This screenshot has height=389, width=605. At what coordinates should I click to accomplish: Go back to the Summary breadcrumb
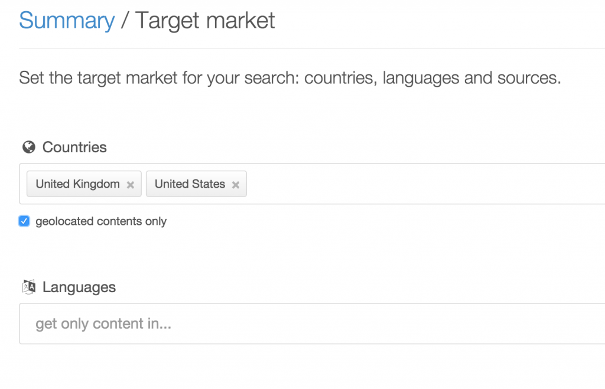[x=67, y=21]
